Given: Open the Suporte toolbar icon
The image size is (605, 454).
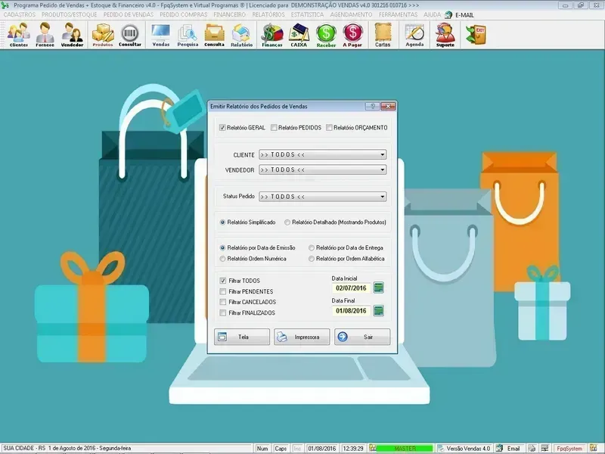Looking at the screenshot, I should [x=445, y=35].
